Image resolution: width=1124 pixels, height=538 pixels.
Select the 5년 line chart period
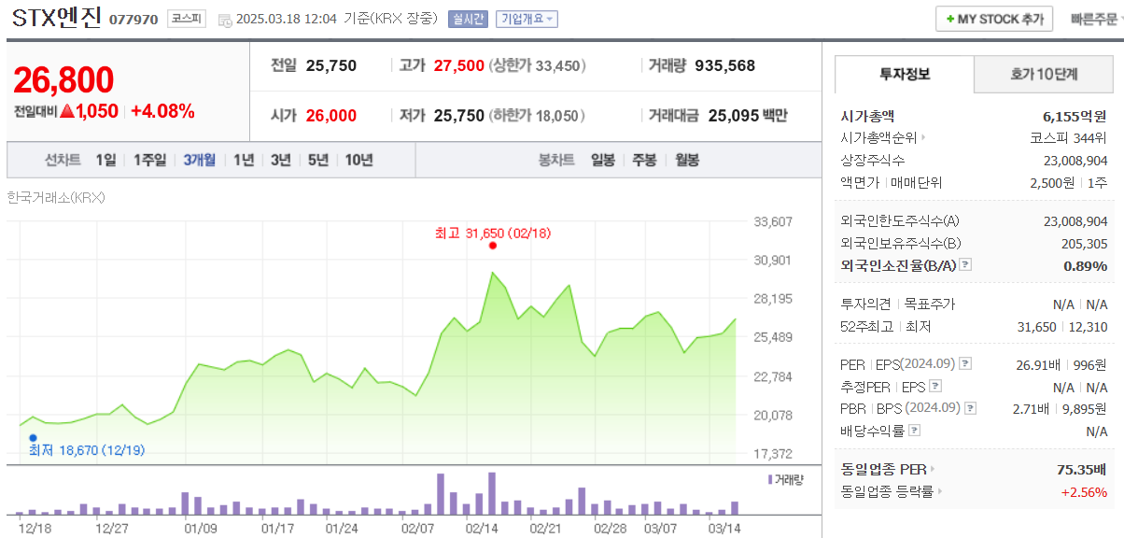318,160
